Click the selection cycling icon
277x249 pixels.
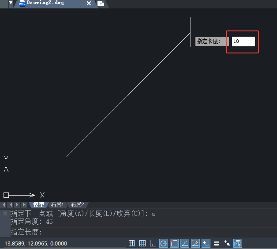click(x=227, y=243)
